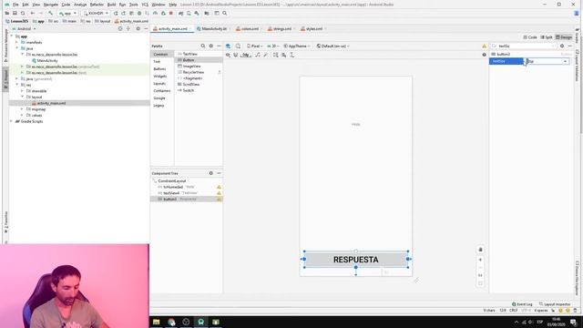This screenshot has height=328, width=583.
Task: Click the Clear Constraints icon
Action: click(x=258, y=55)
